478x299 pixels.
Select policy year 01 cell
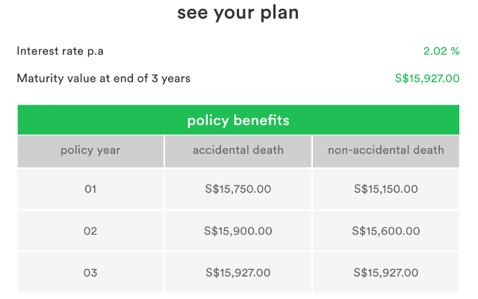coord(90,189)
